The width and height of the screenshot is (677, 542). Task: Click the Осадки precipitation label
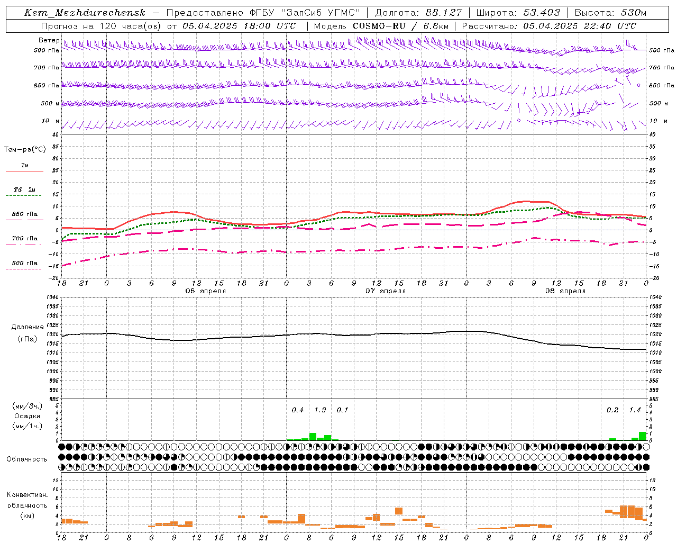click(x=28, y=416)
